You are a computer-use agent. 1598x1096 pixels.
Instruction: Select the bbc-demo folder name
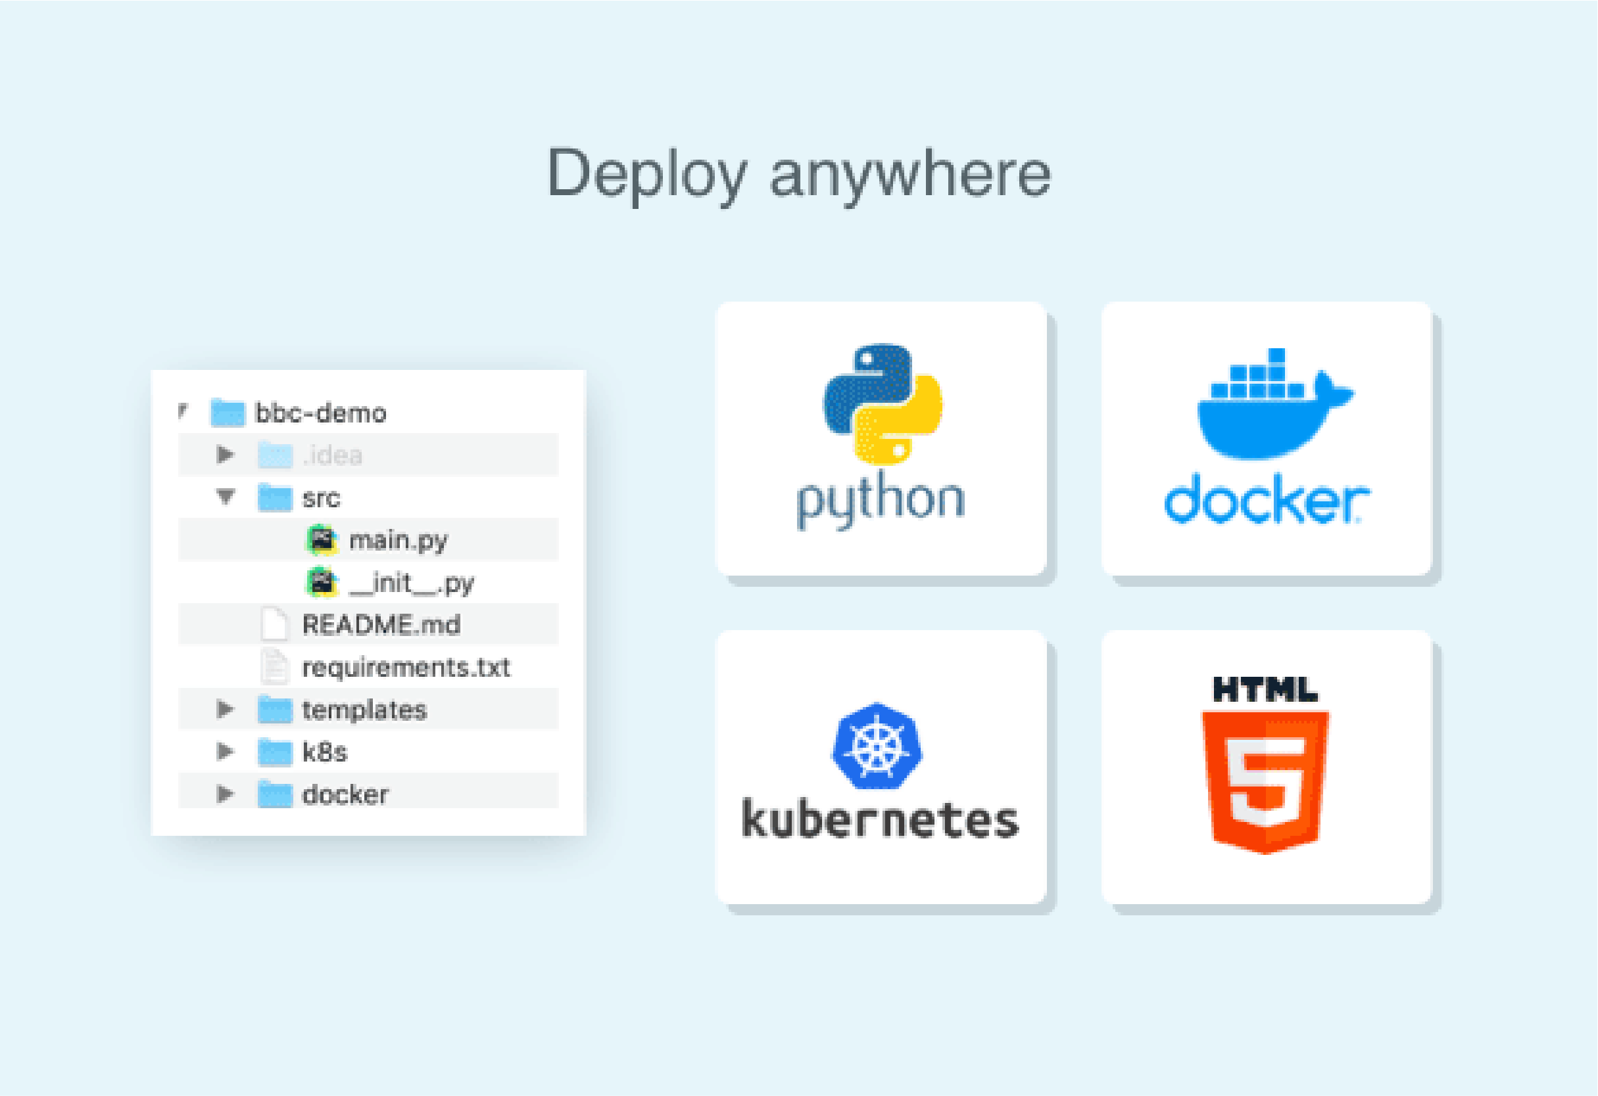[320, 413]
